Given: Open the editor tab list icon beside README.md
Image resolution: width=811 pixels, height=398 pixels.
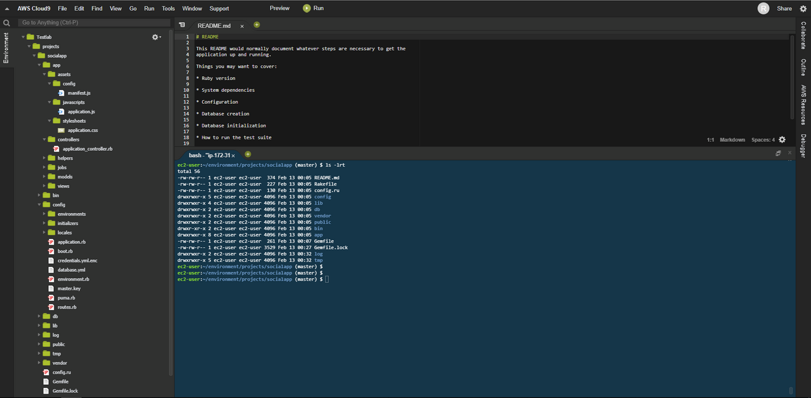Looking at the screenshot, I should [x=182, y=25].
